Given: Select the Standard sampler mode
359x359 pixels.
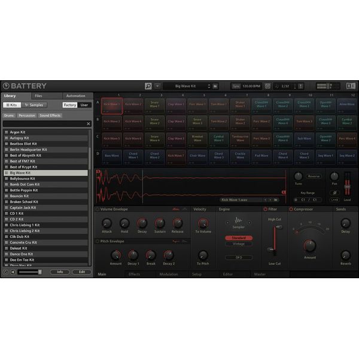Looking at the screenshot, I should (239, 238).
